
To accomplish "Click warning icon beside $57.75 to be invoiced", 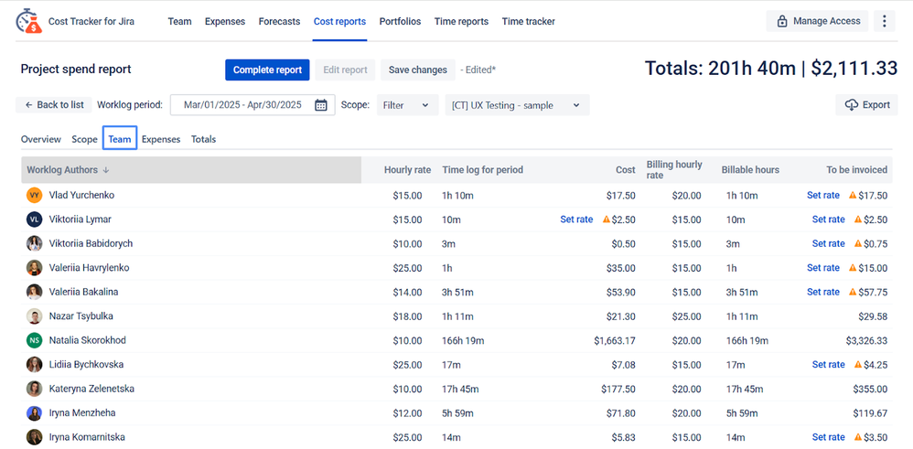I will pyautogui.click(x=853, y=292).
